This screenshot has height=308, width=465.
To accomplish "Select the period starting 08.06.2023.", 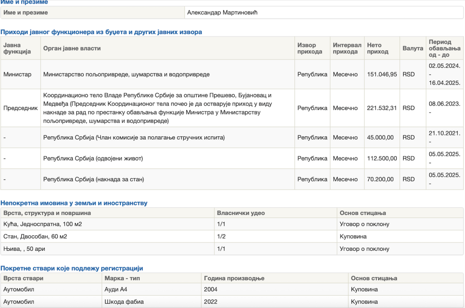I will [444, 108].
